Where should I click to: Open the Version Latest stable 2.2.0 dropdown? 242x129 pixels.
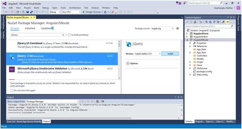(x=148, y=54)
